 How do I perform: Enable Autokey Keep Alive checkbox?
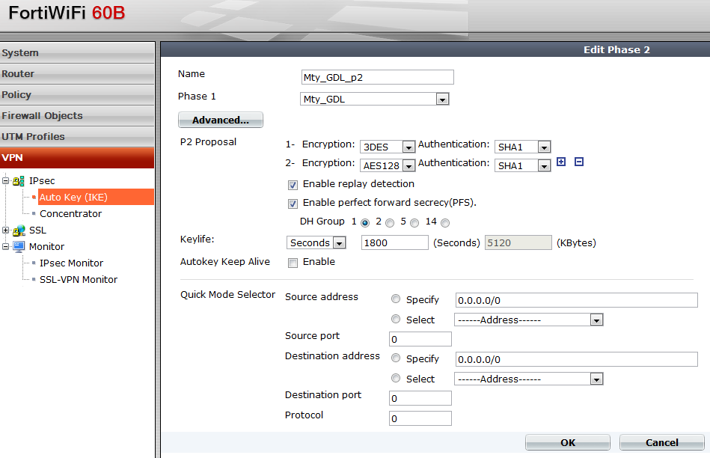coord(293,263)
